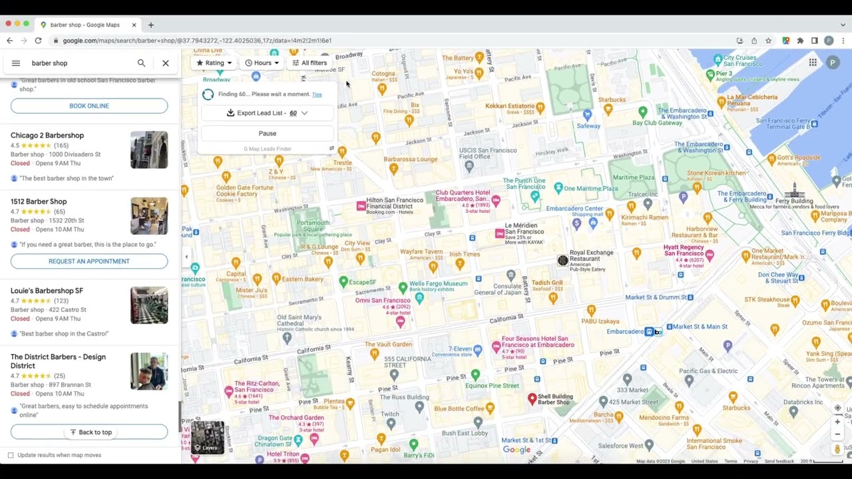Click the barber shop search input field

[x=80, y=63]
